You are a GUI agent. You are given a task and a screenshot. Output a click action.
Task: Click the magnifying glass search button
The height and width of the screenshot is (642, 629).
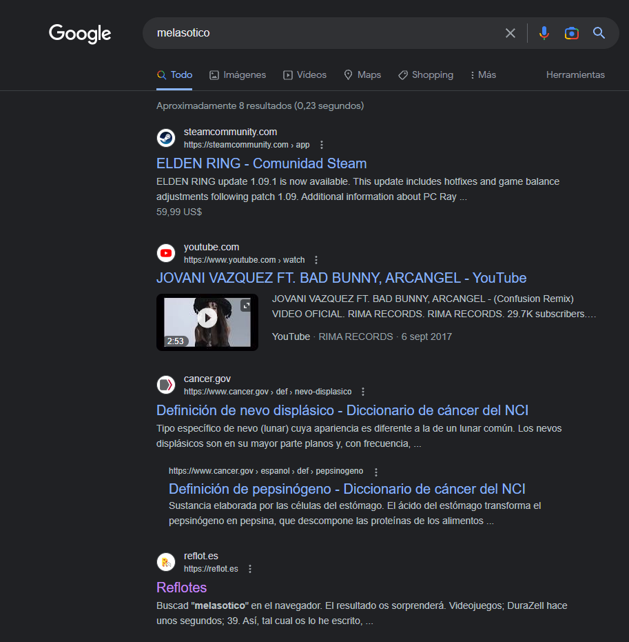[599, 33]
